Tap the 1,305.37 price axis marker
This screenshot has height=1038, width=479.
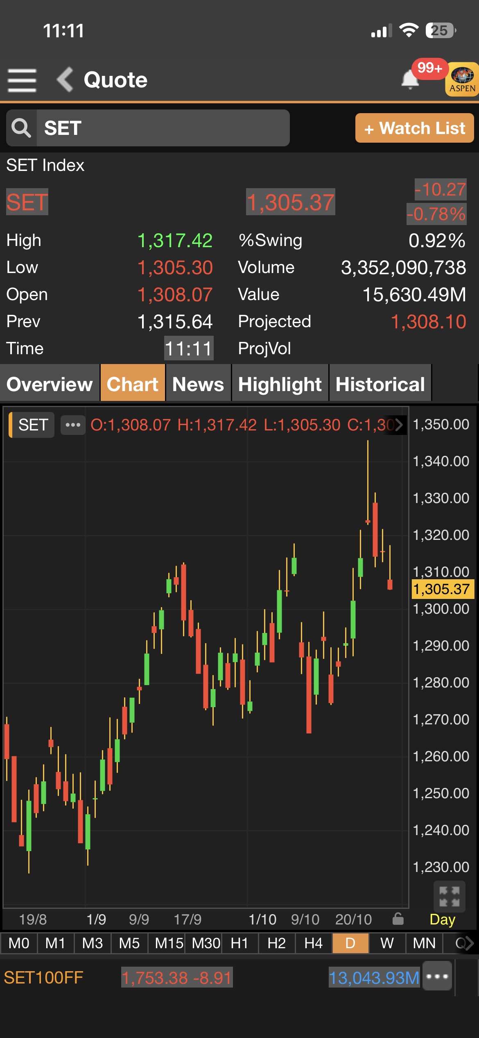tap(441, 589)
